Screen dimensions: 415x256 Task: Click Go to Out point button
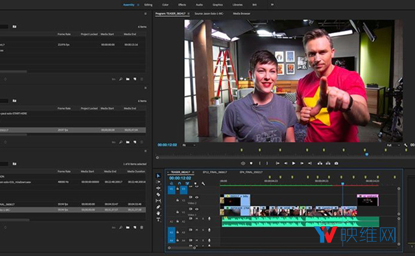coord(310,163)
